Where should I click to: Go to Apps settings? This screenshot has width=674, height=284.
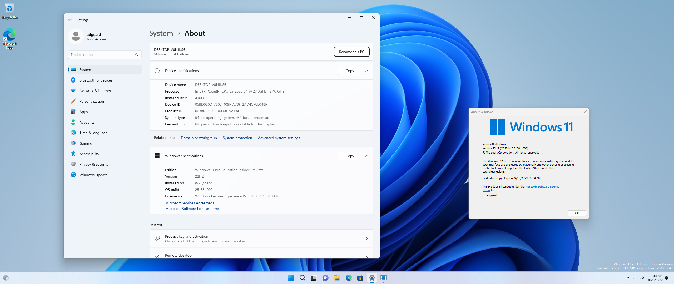(105, 112)
